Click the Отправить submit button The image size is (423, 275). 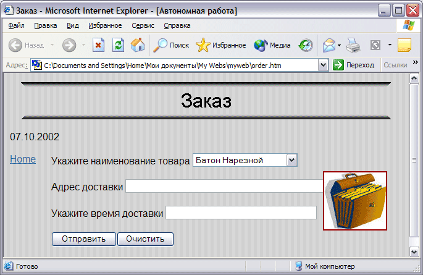pyautogui.click(x=83, y=239)
